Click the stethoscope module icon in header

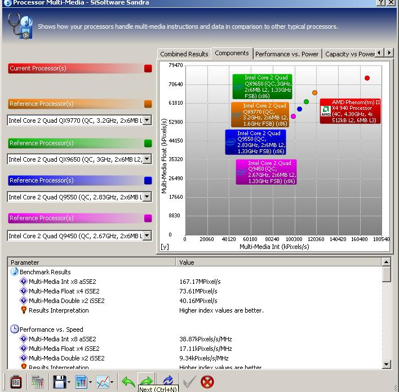pos(20,26)
